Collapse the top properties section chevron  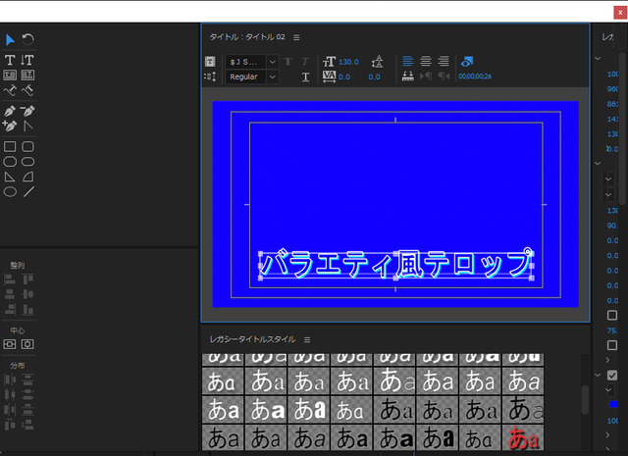(x=598, y=59)
